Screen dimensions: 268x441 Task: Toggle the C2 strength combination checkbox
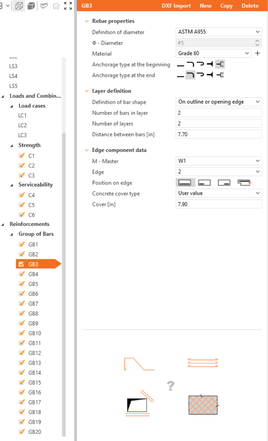click(x=21, y=166)
